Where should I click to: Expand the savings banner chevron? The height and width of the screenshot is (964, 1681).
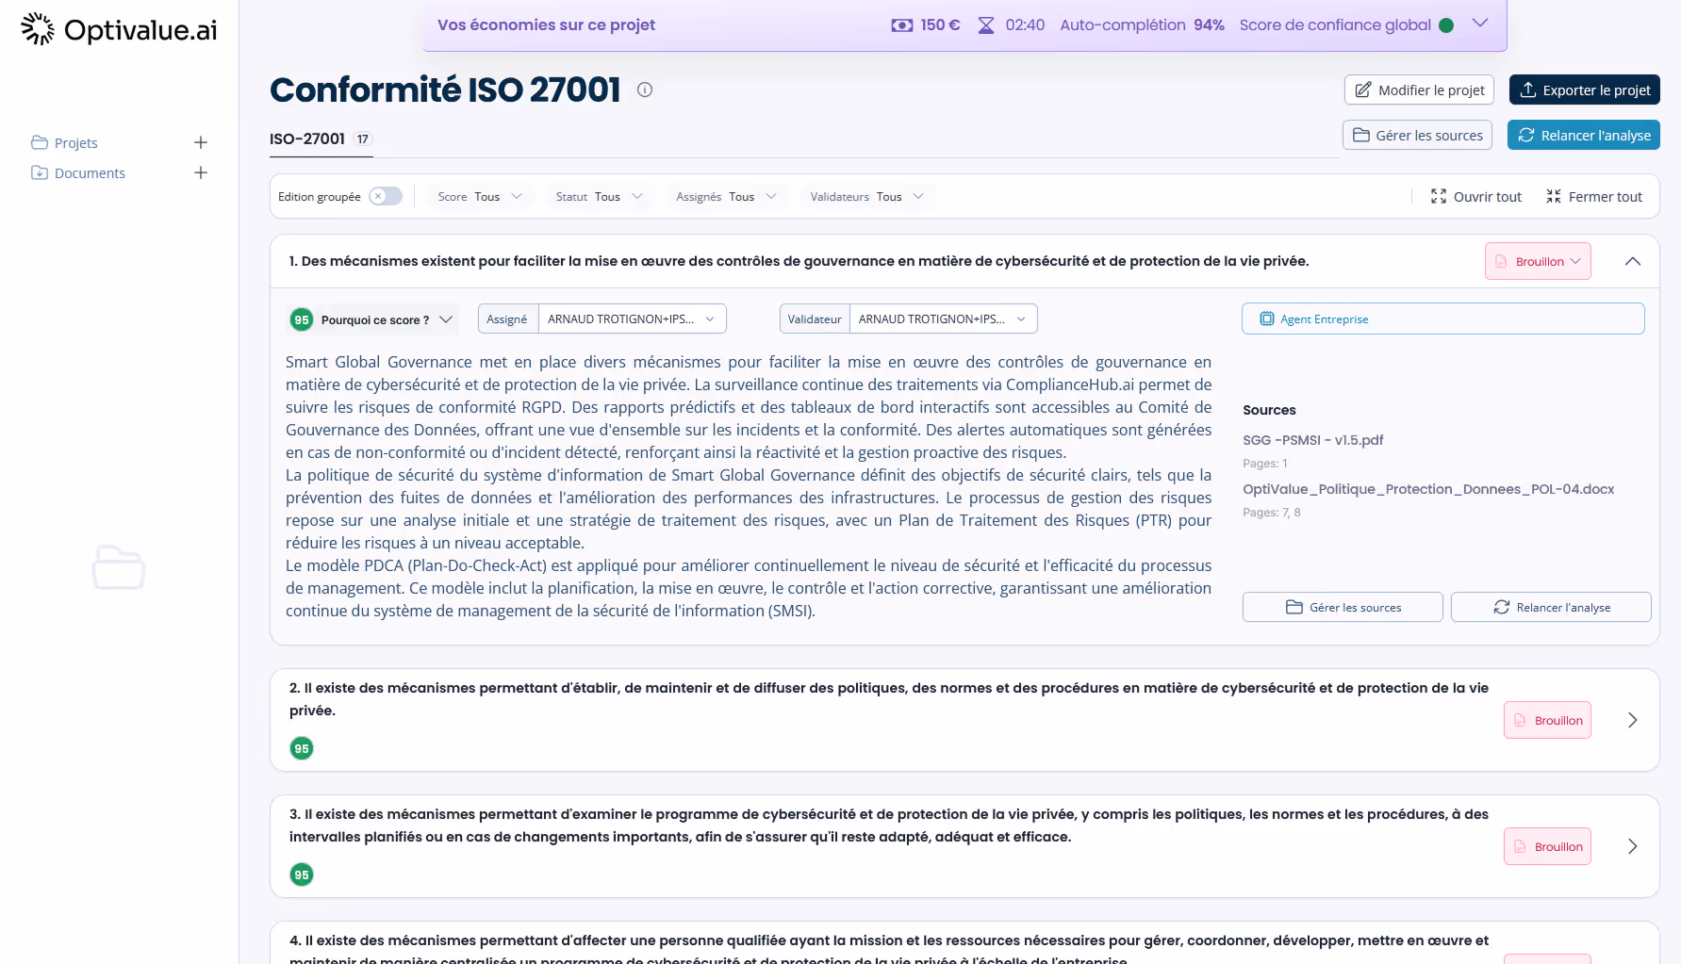(1480, 24)
